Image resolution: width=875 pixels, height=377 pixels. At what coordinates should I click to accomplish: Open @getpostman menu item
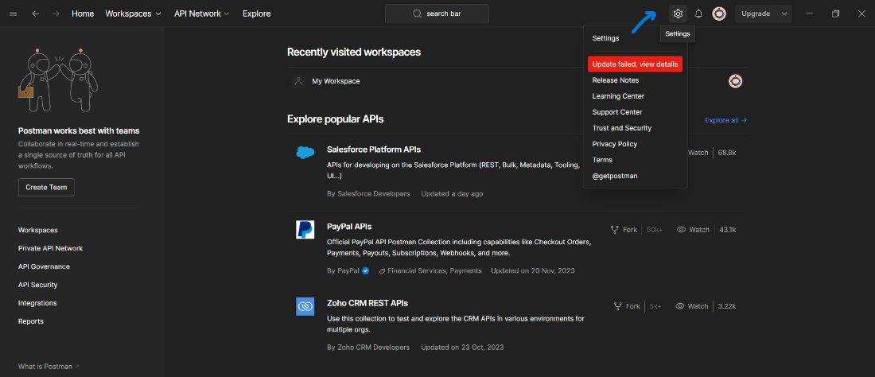pos(615,176)
